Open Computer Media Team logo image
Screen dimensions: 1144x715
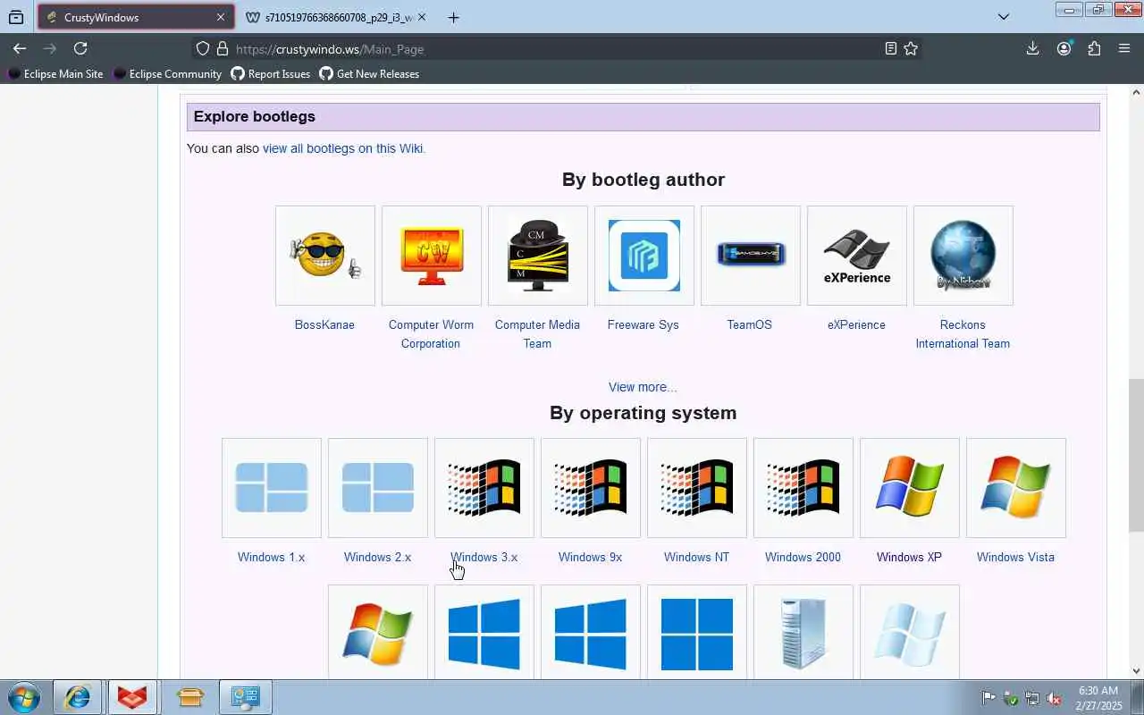tap(537, 256)
